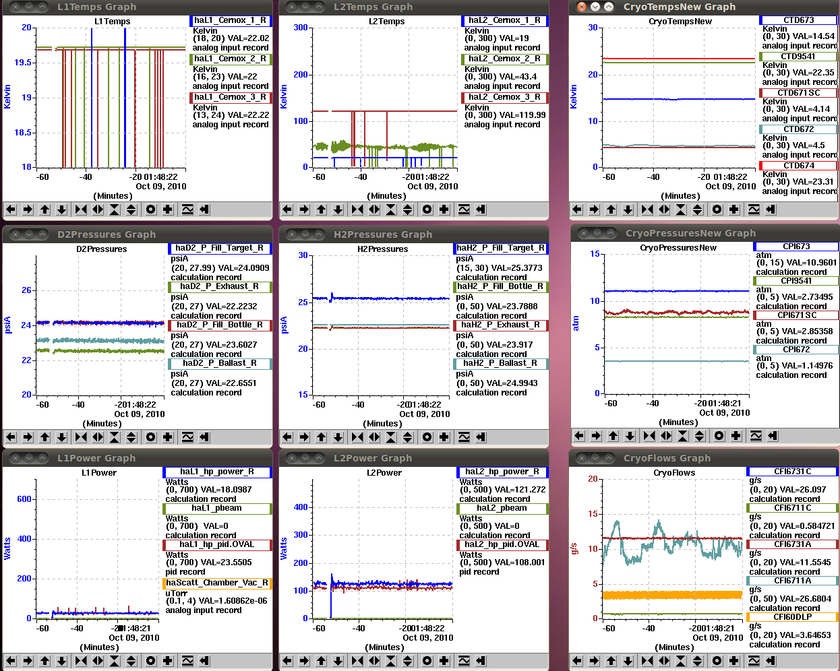Click wave graph icon in CryoTempsNew Graph toolbar
This screenshot has height=671, width=840.
(x=754, y=210)
